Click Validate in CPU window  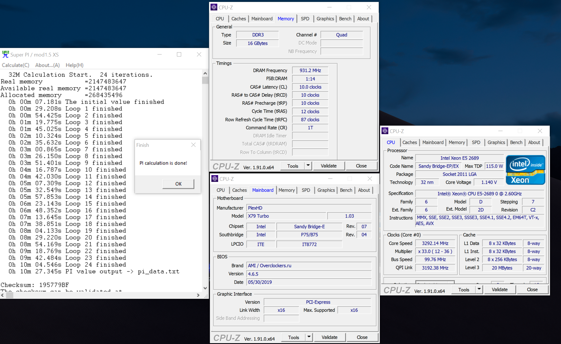pos(499,289)
